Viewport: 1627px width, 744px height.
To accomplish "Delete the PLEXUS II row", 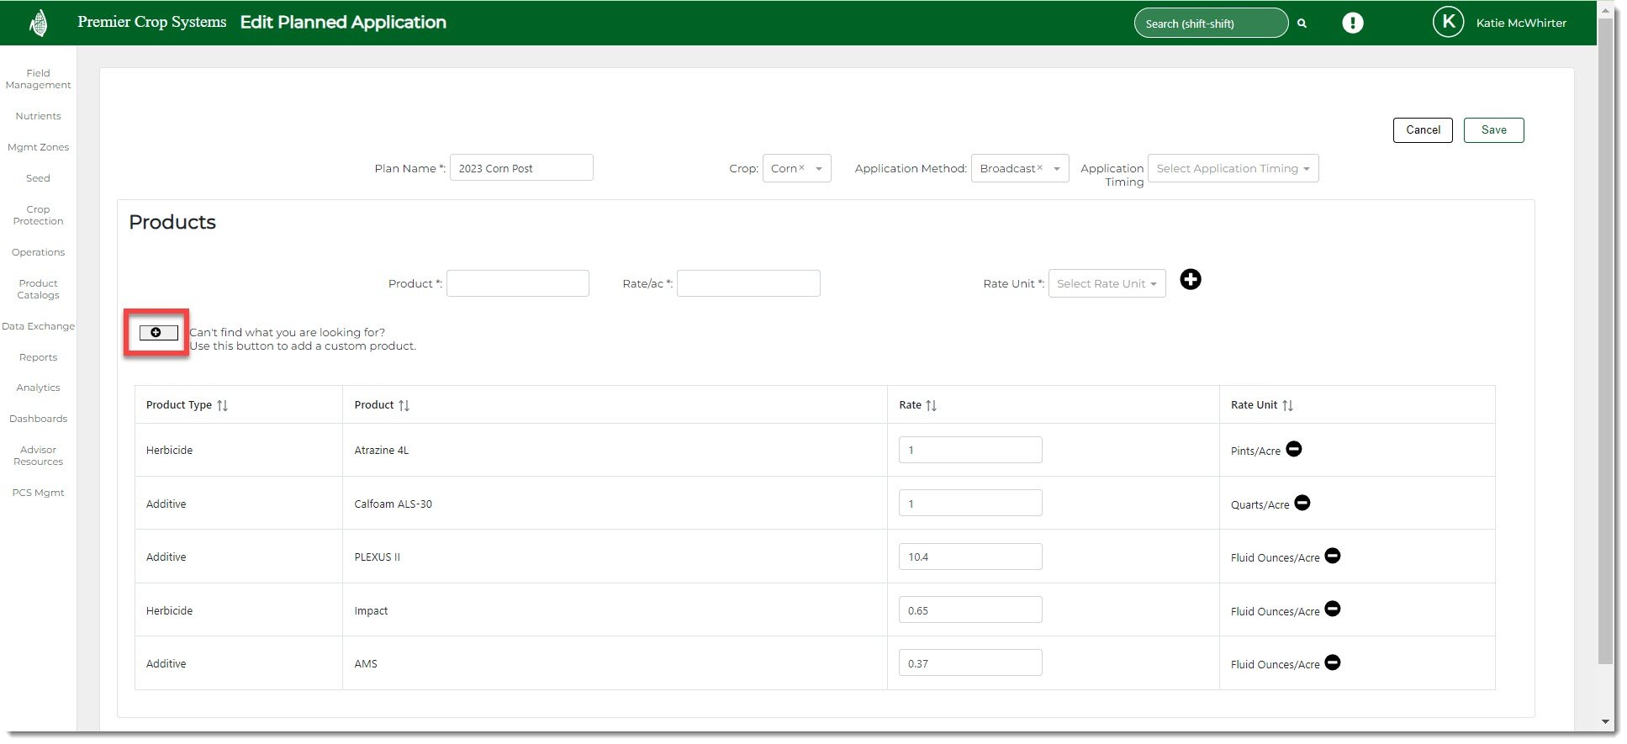I will pos(1332,556).
